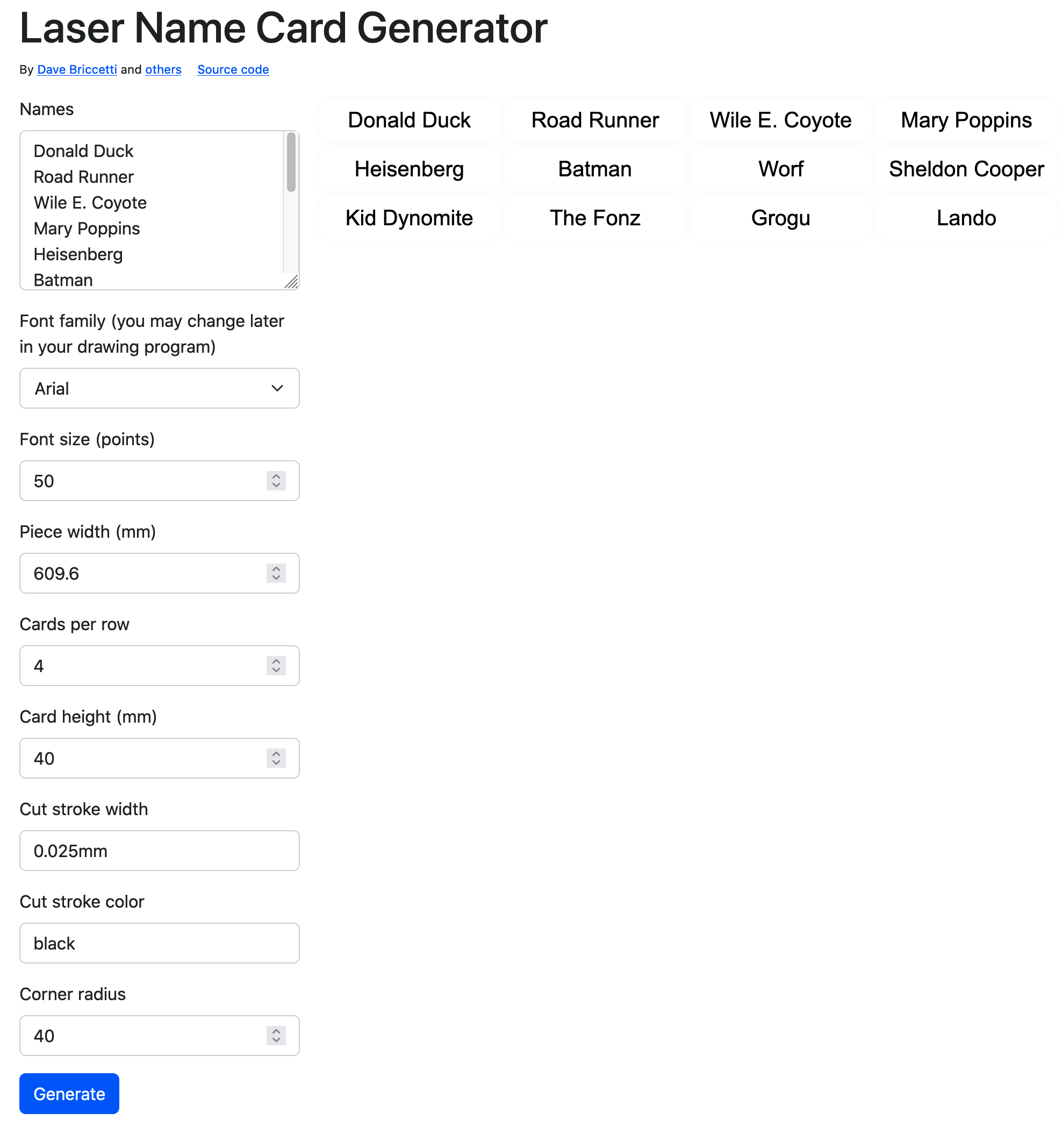Click the Cut stroke color field

pyautogui.click(x=159, y=943)
